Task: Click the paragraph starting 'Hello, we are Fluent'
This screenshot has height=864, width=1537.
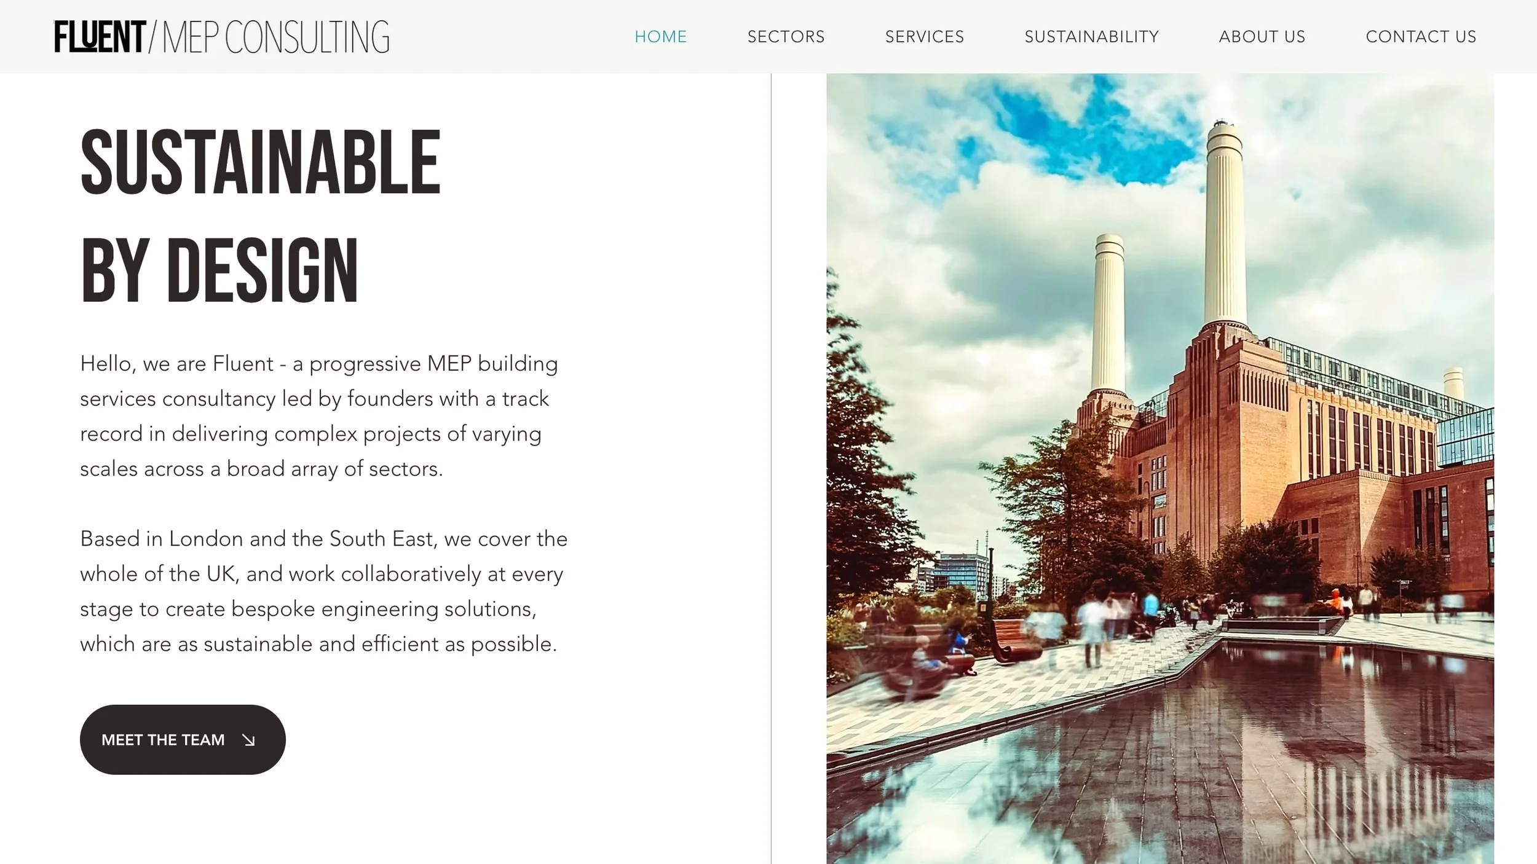Action: pyautogui.click(x=320, y=416)
